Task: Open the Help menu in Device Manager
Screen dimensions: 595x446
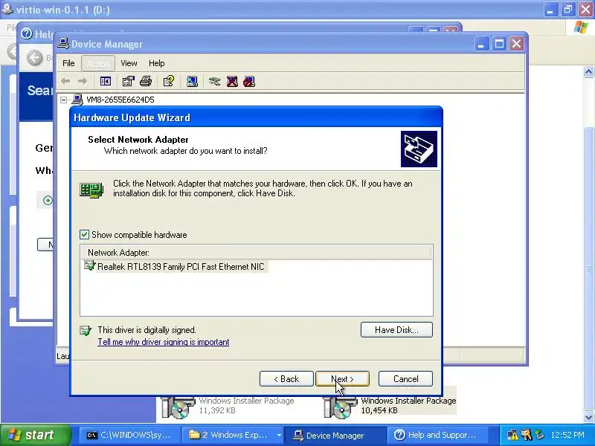Action: pyautogui.click(x=156, y=63)
